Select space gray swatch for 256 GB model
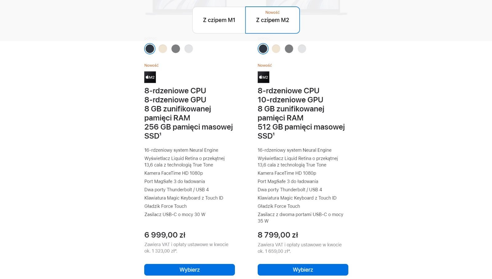 pos(176,49)
